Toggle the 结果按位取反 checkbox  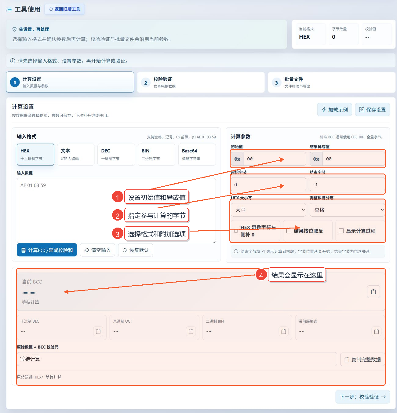(289, 231)
